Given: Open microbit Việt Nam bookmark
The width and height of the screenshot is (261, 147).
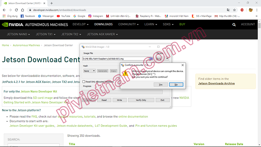Looking at the screenshot, I should coord(176,16).
